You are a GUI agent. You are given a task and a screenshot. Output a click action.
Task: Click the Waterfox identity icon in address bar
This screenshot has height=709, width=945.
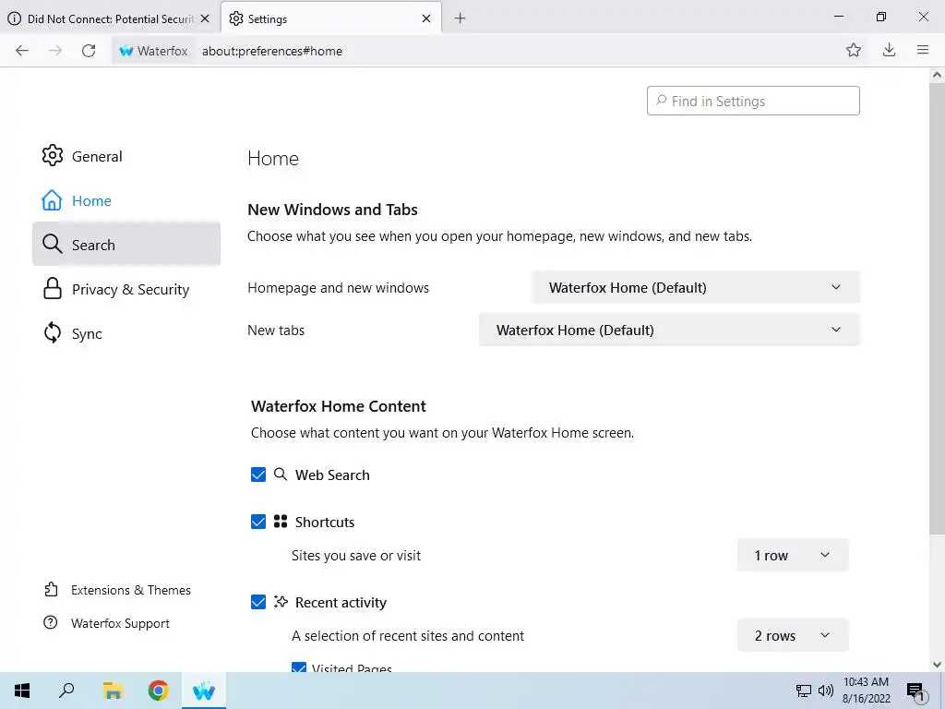[x=126, y=52]
